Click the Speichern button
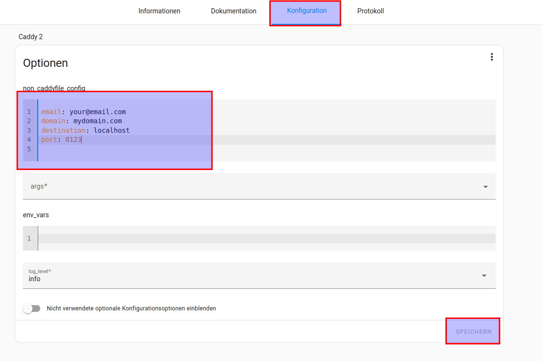The image size is (542, 361). 473,331
